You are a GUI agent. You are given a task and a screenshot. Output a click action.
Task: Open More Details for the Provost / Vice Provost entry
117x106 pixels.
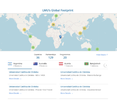pos(15,93)
